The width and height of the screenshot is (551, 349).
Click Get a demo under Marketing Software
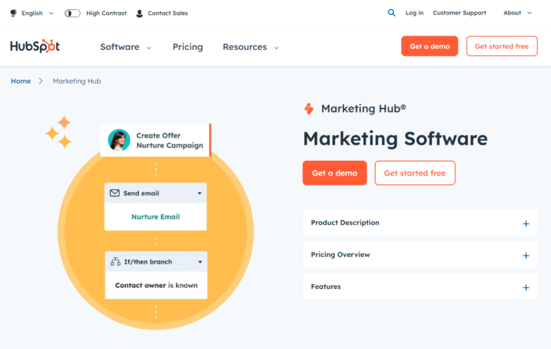335,173
